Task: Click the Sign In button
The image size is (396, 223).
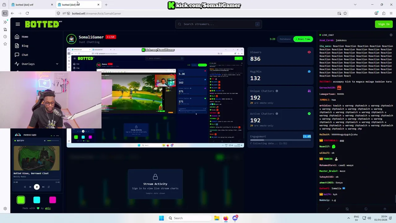Action: click(384, 24)
